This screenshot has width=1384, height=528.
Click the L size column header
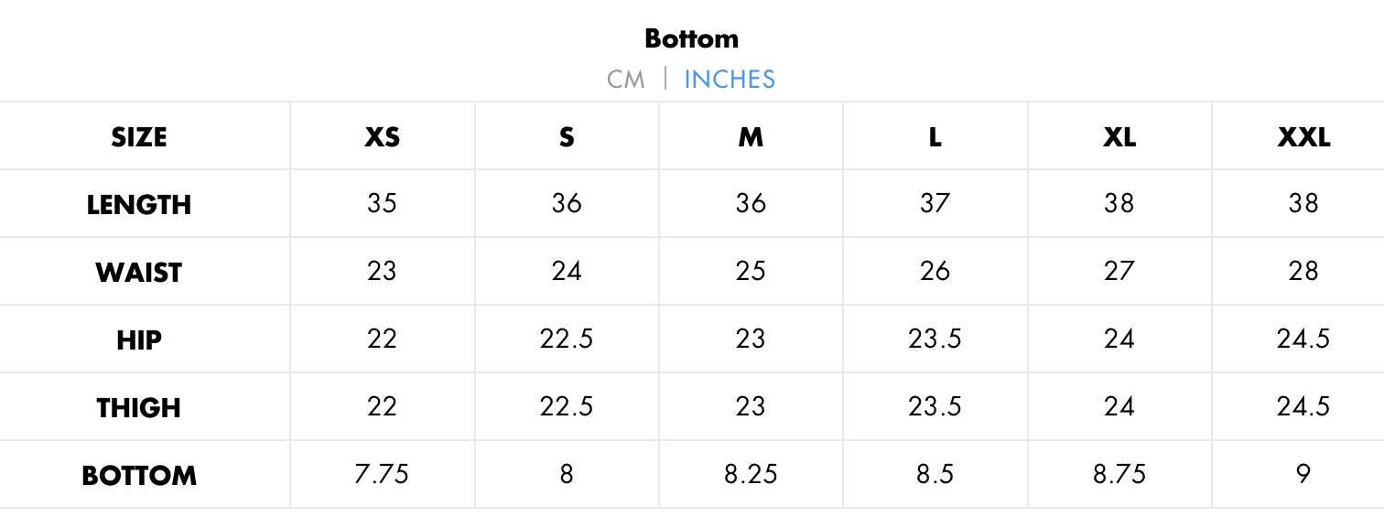pos(935,137)
